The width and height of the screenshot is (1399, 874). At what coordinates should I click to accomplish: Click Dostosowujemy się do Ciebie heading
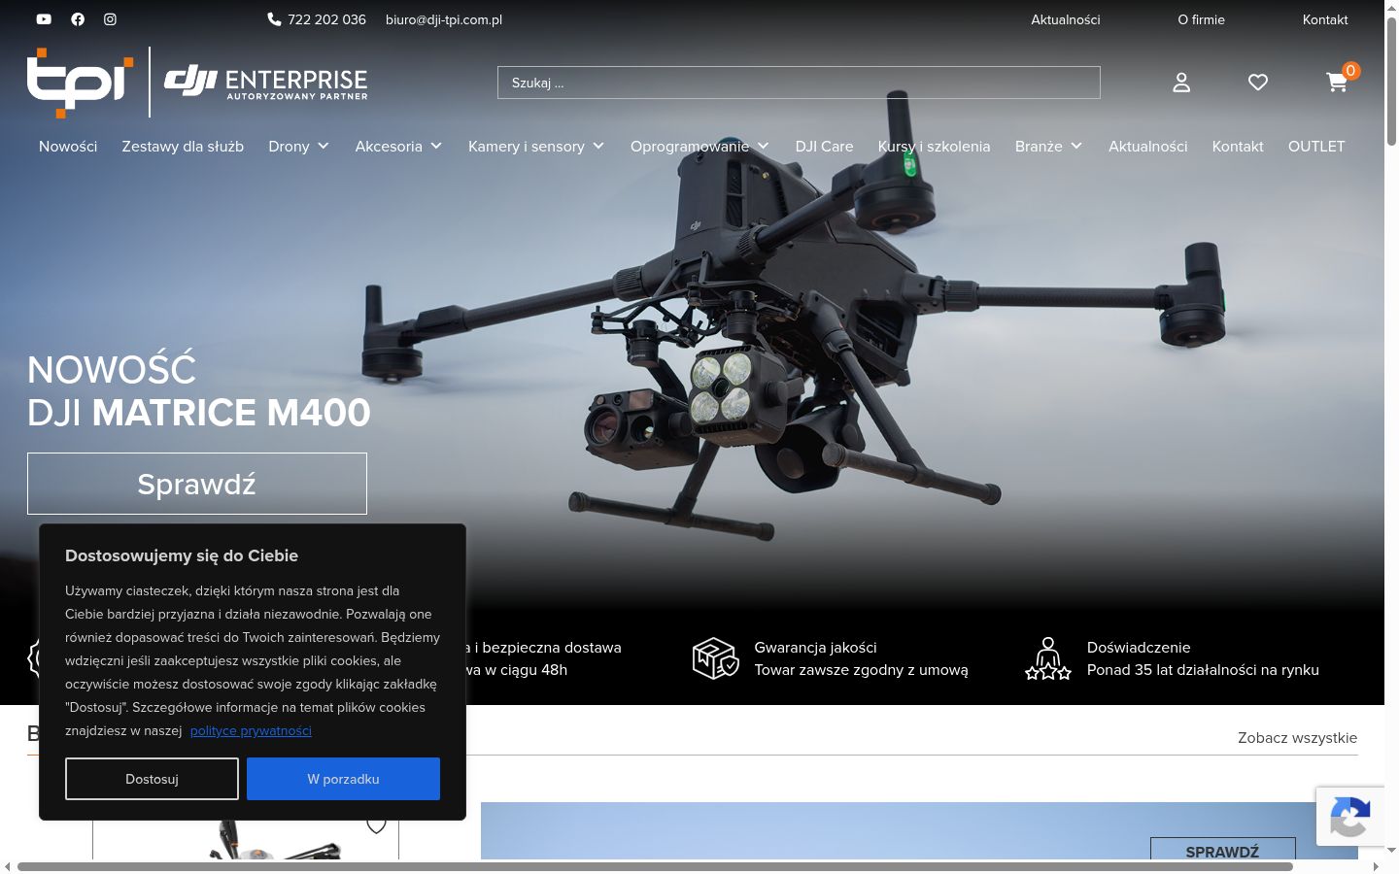click(x=182, y=555)
